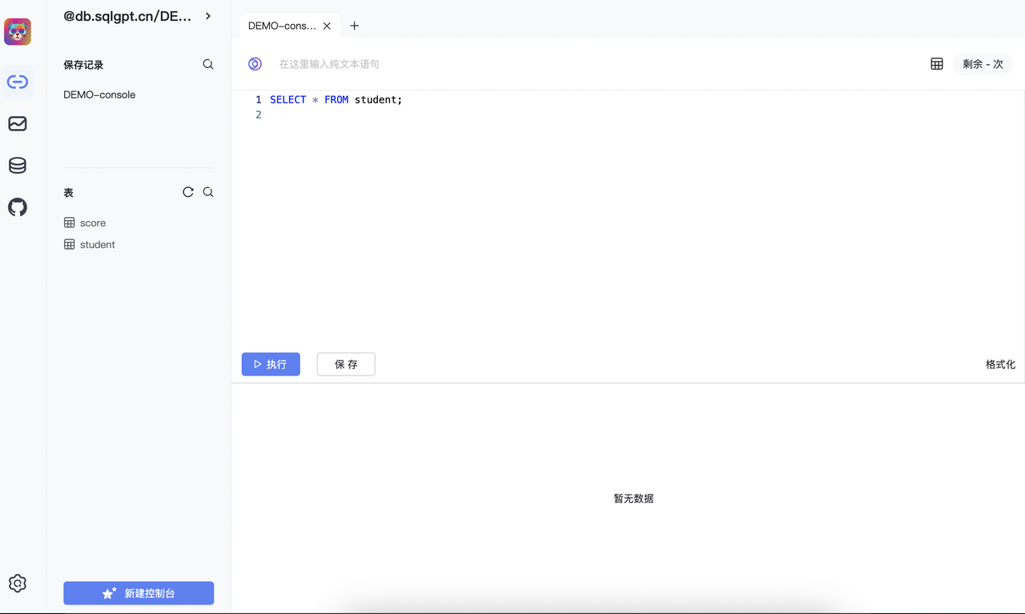
Task: Click the 剩余 - 次 remaining count
Action: (x=983, y=64)
